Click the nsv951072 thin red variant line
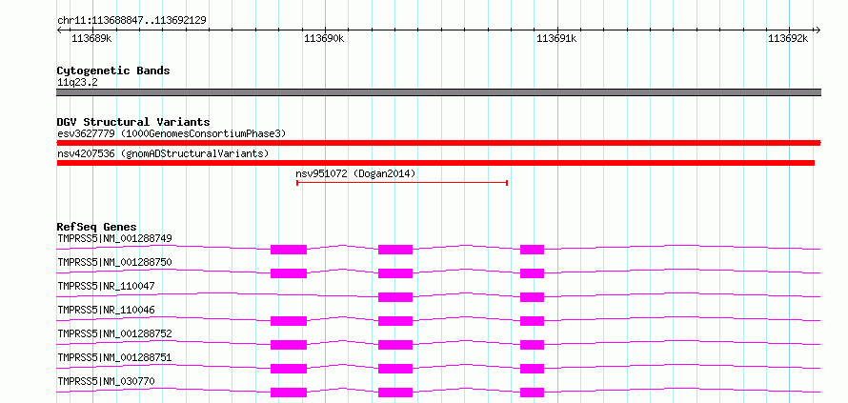The height and width of the screenshot is (403, 848). [x=402, y=183]
